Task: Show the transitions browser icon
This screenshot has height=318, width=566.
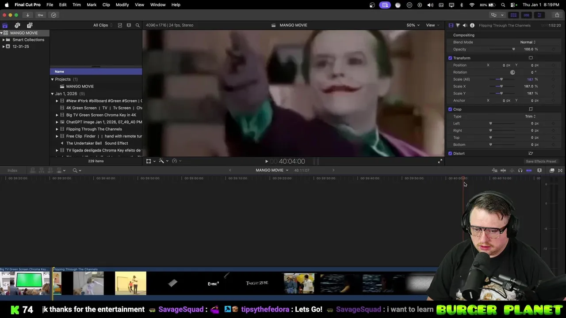Action: pos(560,170)
